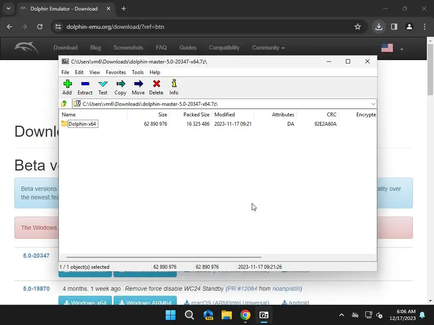
Task: Open version 5.0-19870 link
Action: pyautogui.click(x=36, y=289)
